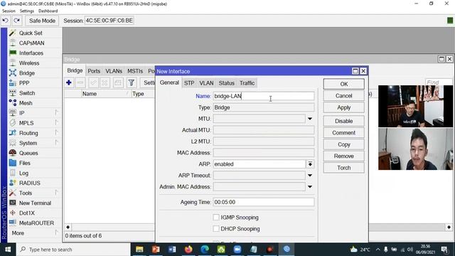Open Log in the sidebar

coord(23,173)
